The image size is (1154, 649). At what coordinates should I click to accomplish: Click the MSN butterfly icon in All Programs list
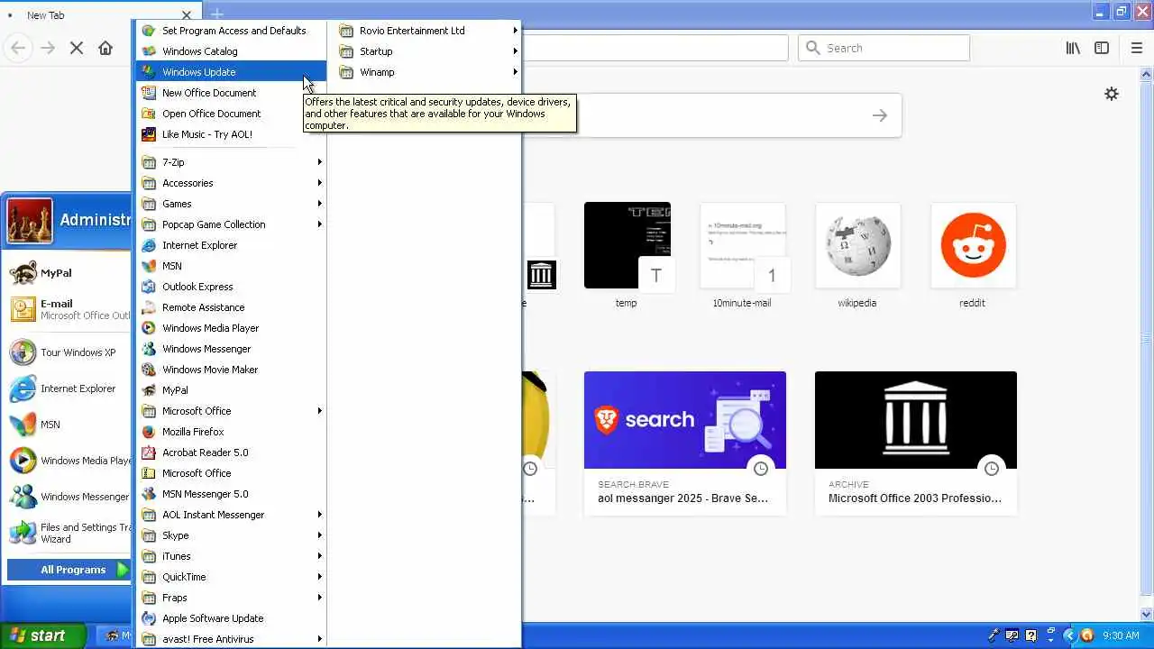[x=149, y=266]
